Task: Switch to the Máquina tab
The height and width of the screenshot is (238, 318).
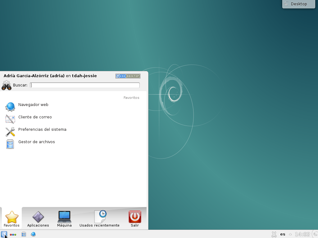Action: click(x=64, y=219)
